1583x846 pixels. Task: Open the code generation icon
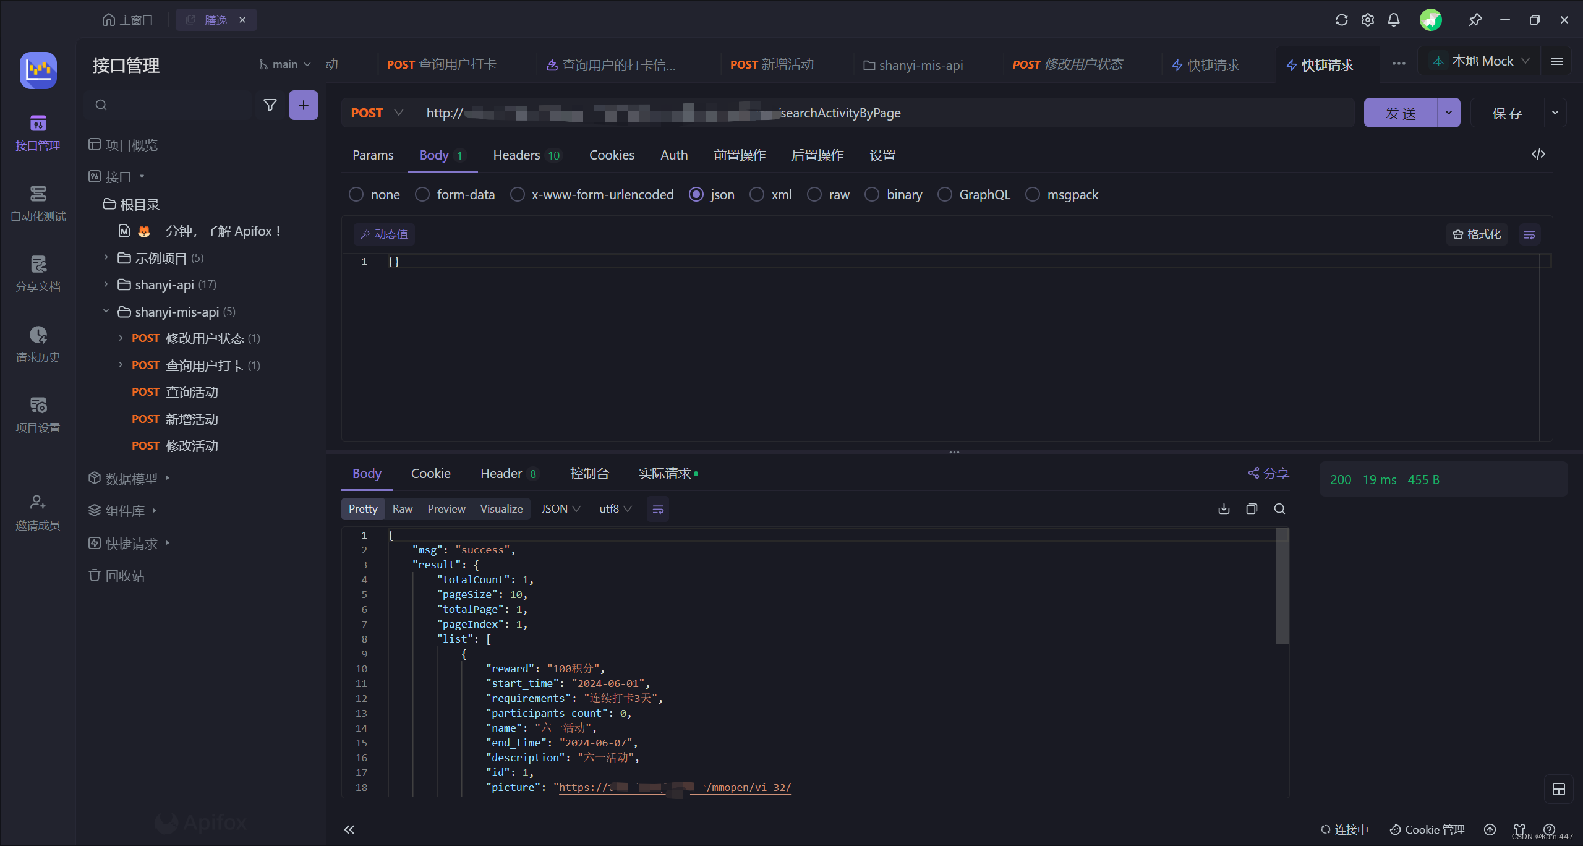click(1538, 154)
